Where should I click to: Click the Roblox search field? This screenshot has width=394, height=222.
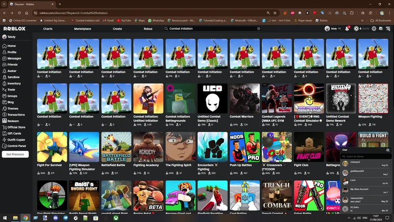(x=212, y=29)
